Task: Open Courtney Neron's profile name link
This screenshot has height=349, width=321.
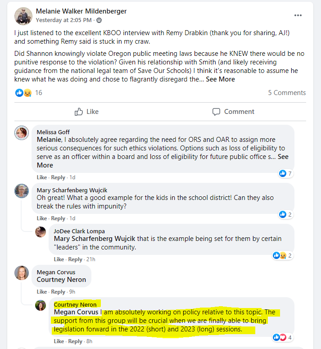Action: (x=75, y=304)
